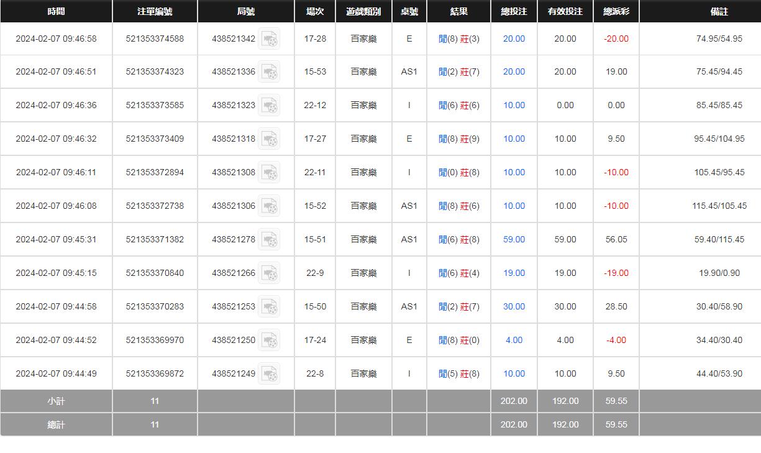Image resolution: width=761 pixels, height=453 pixels.
Task: Click the 備註 column header
Action: click(719, 11)
